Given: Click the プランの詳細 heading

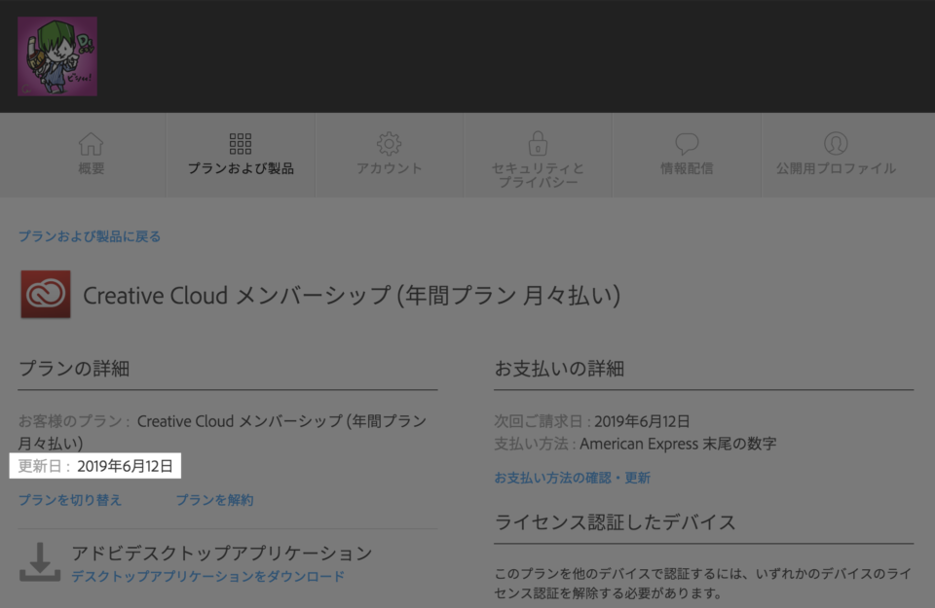Looking at the screenshot, I should 74,369.
